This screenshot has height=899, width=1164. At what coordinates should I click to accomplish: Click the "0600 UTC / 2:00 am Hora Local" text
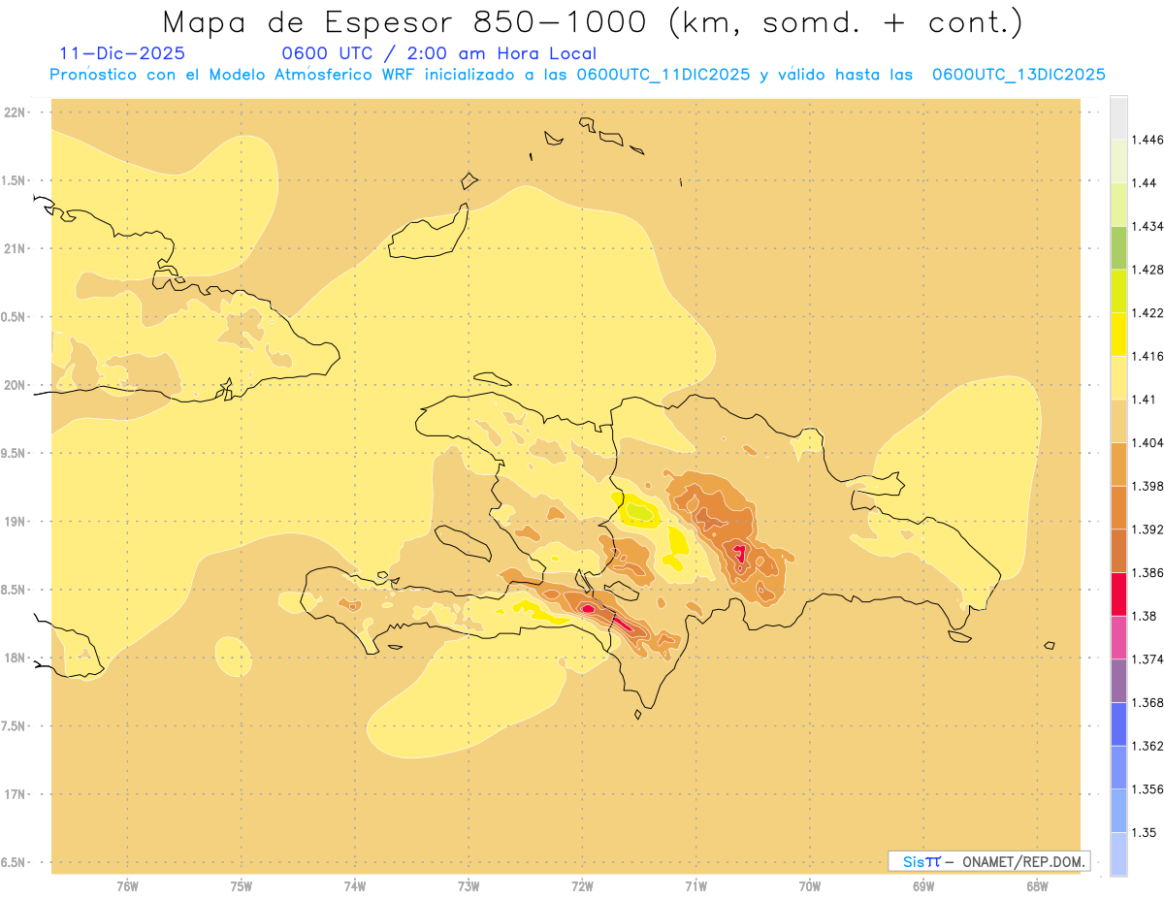(438, 53)
